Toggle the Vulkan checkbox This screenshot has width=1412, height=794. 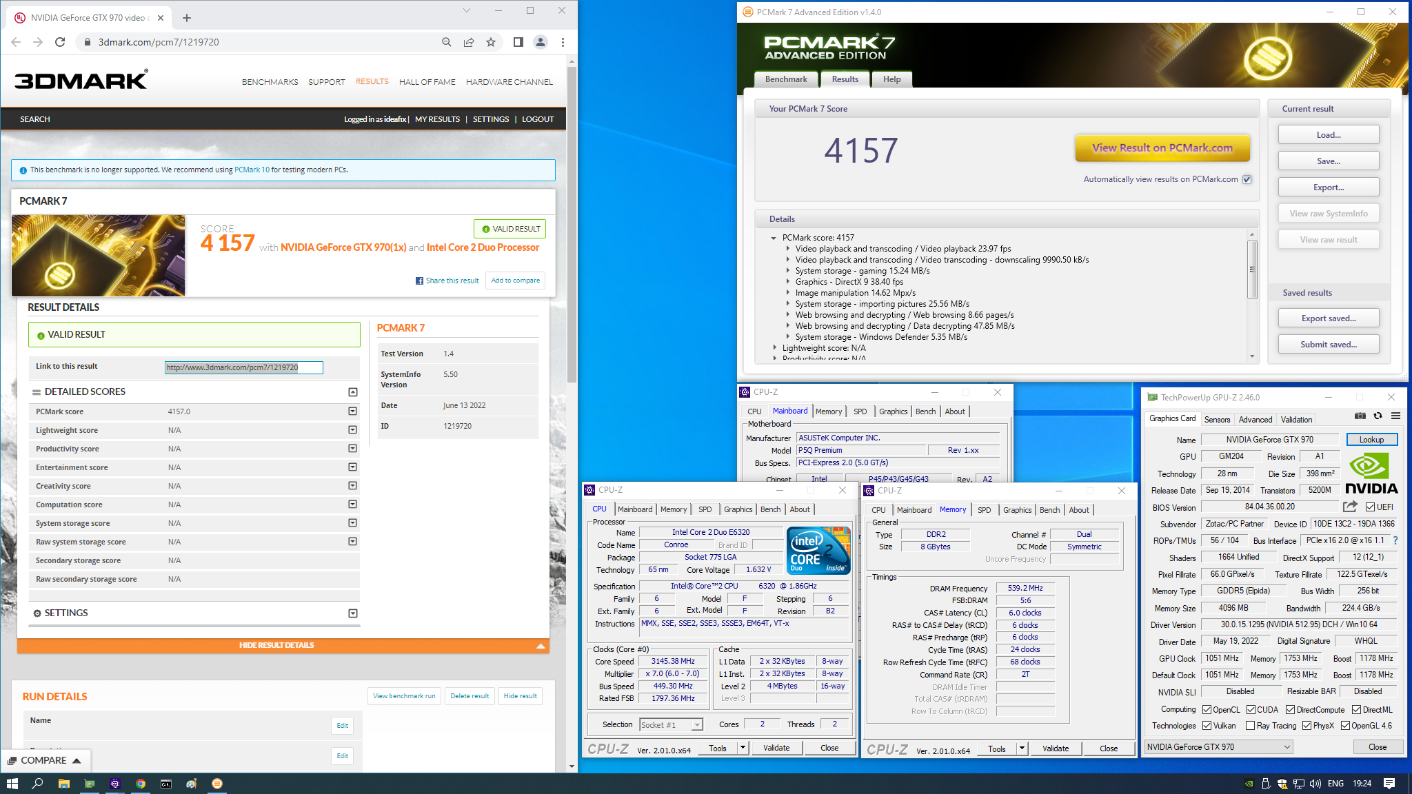coord(1207,725)
